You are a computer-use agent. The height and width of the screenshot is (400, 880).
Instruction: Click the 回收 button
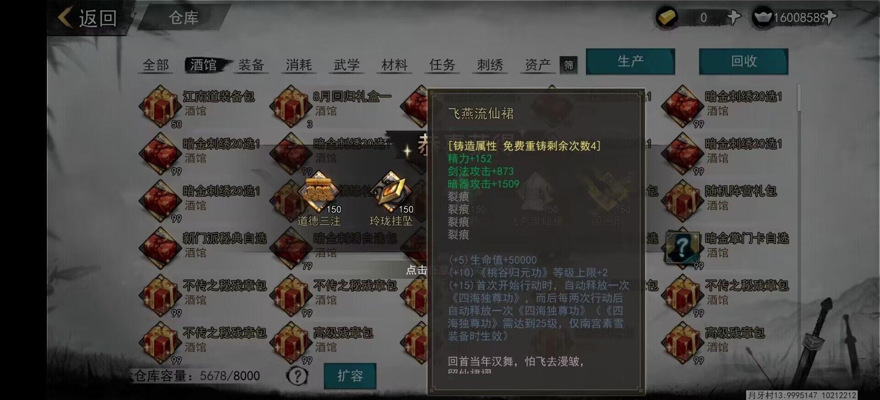(x=743, y=61)
